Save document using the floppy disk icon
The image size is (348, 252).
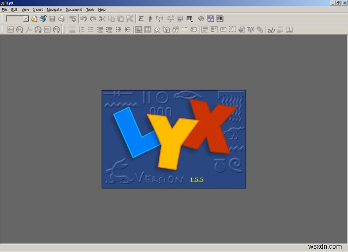(52, 18)
